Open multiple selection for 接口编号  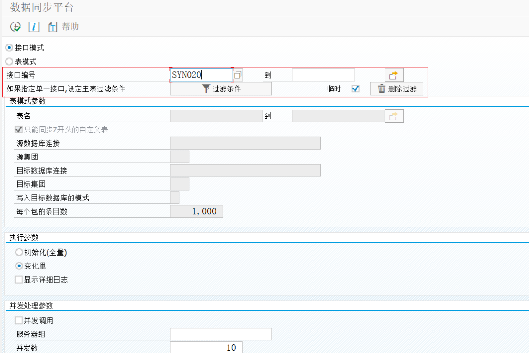(x=394, y=75)
